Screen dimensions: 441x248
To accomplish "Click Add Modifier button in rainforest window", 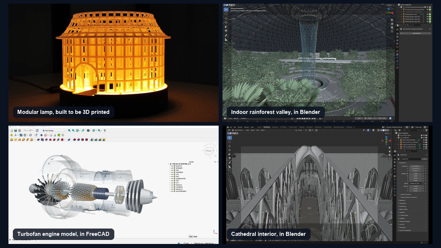I will coord(415,33).
